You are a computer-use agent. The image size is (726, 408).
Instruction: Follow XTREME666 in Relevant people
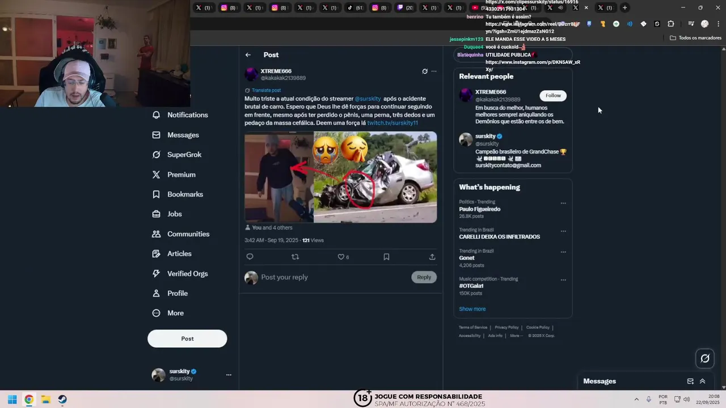pos(553,96)
